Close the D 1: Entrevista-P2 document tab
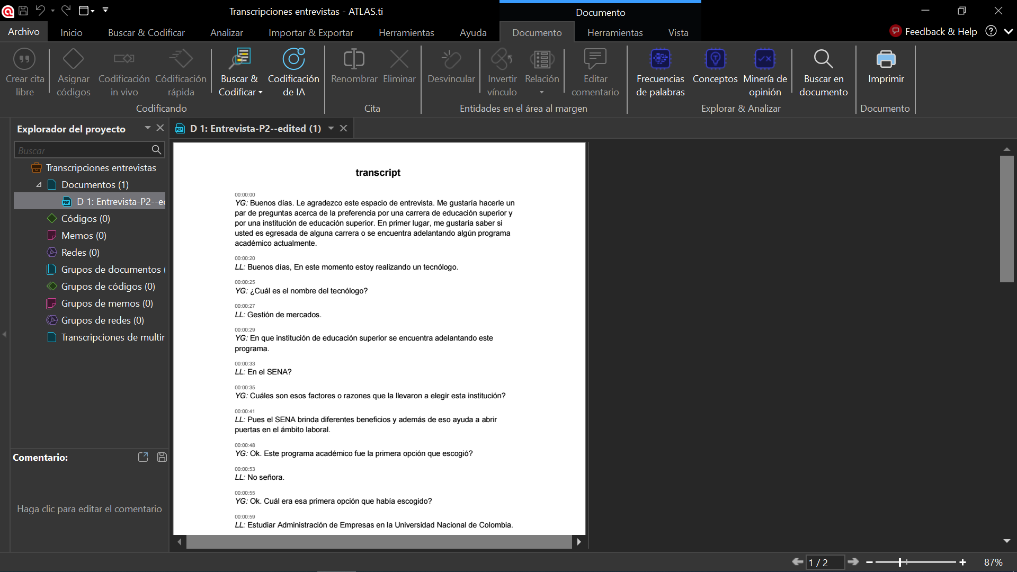Image resolution: width=1017 pixels, height=572 pixels. (x=343, y=128)
